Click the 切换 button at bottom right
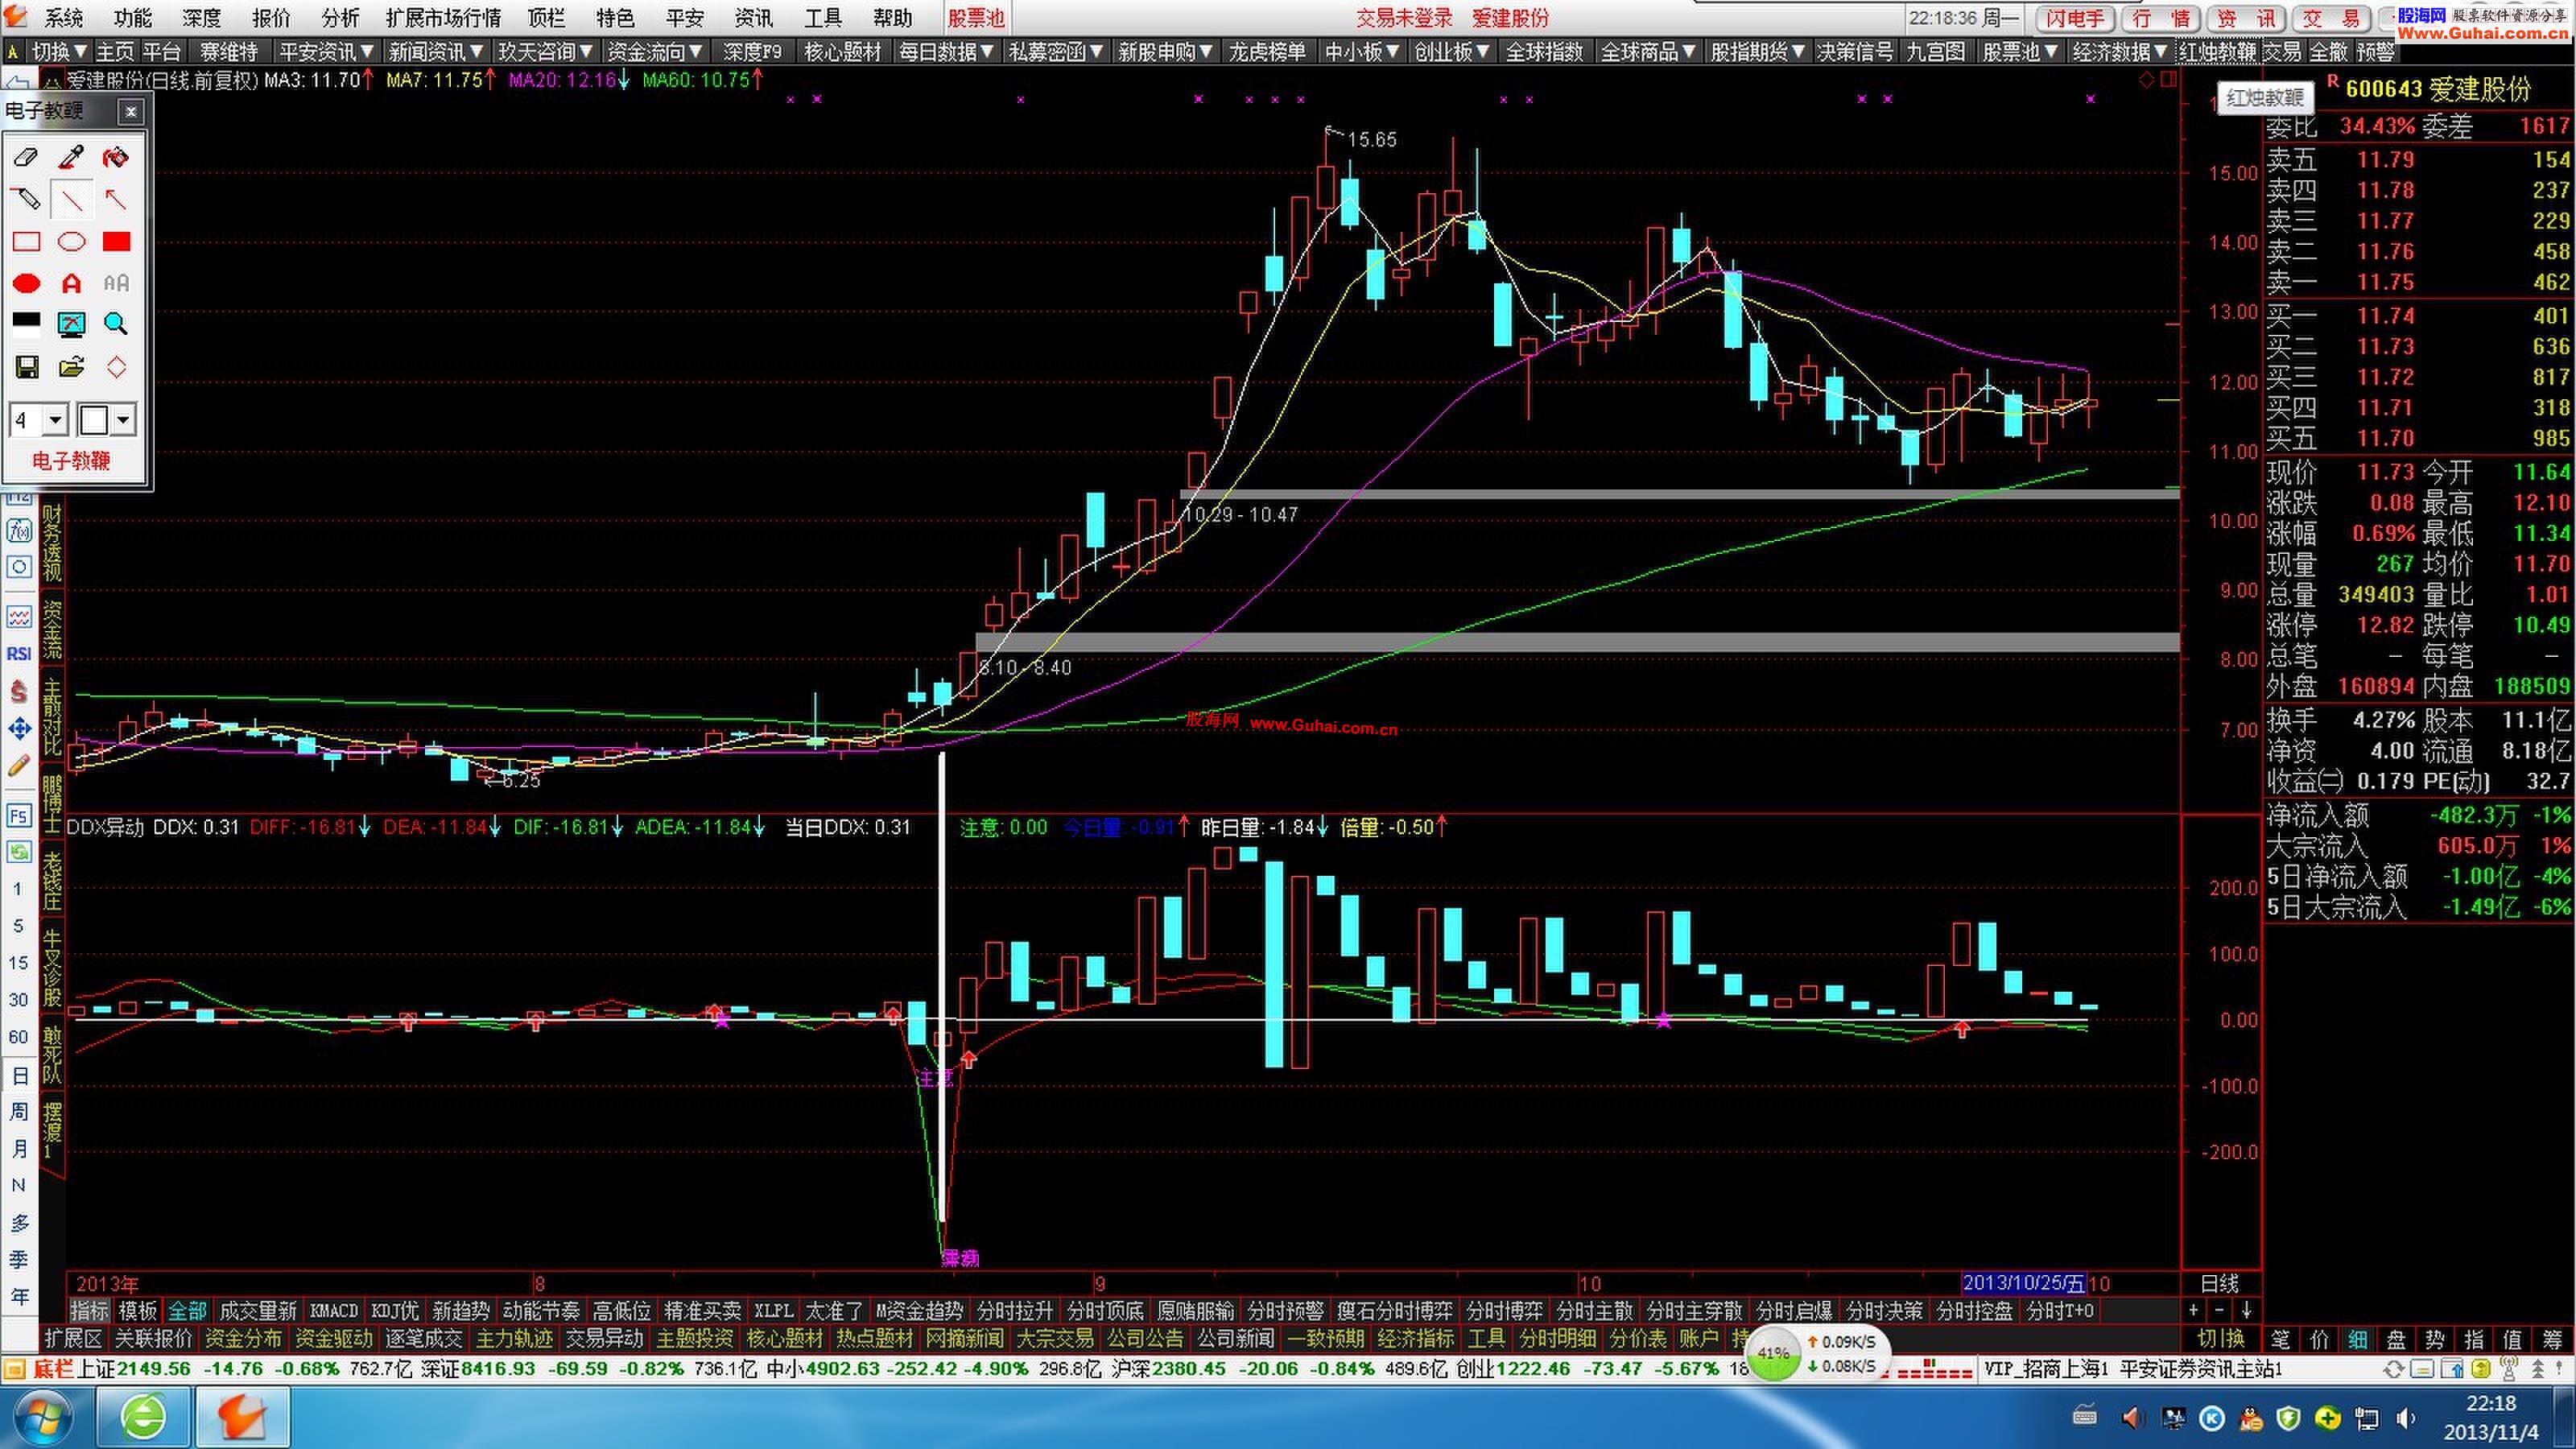 [x=2220, y=1339]
